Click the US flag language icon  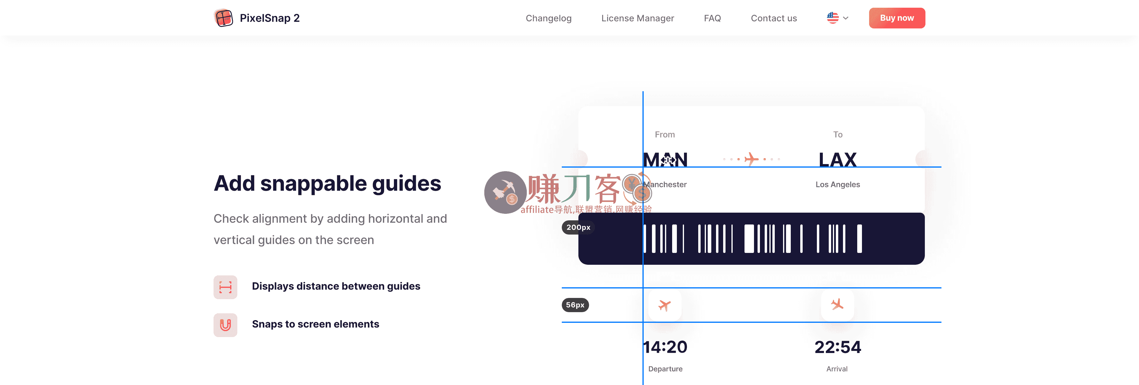[833, 18]
